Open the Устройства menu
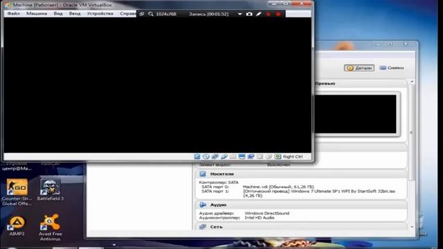 pyautogui.click(x=100, y=14)
